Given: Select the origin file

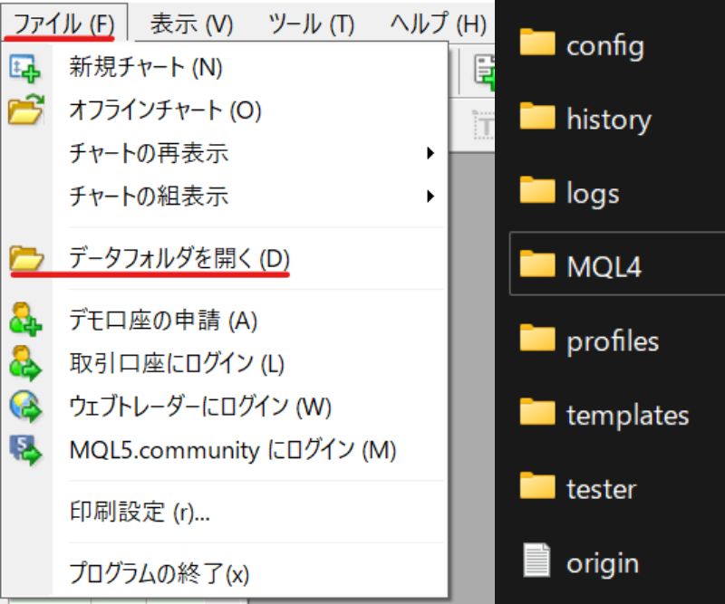Looking at the screenshot, I should point(602,563).
